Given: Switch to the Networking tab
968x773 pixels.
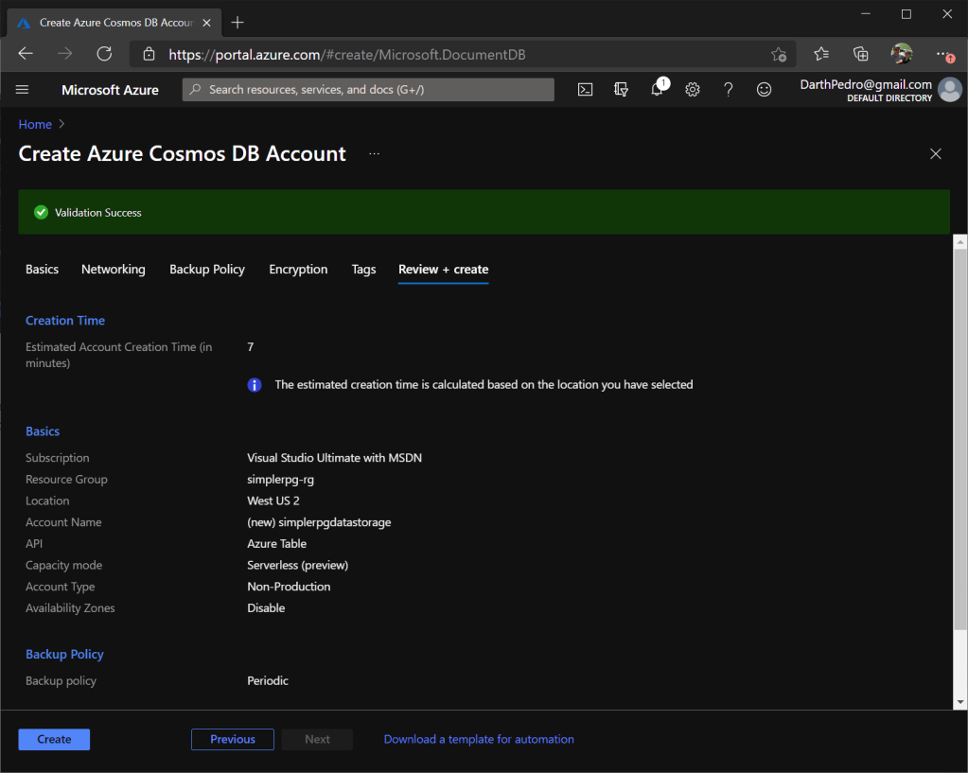Looking at the screenshot, I should (114, 270).
